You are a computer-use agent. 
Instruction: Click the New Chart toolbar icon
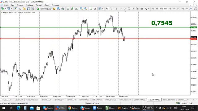point(2,9)
